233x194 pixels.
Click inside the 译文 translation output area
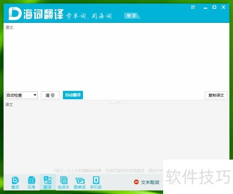pos(116,135)
